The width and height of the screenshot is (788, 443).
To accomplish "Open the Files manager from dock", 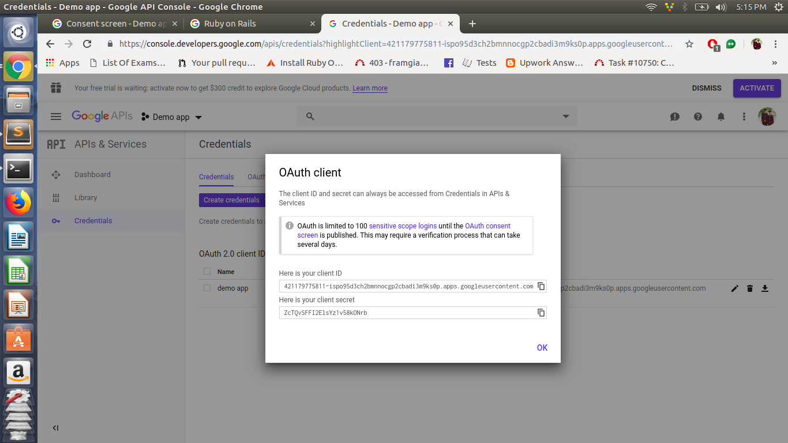I will coord(18,100).
